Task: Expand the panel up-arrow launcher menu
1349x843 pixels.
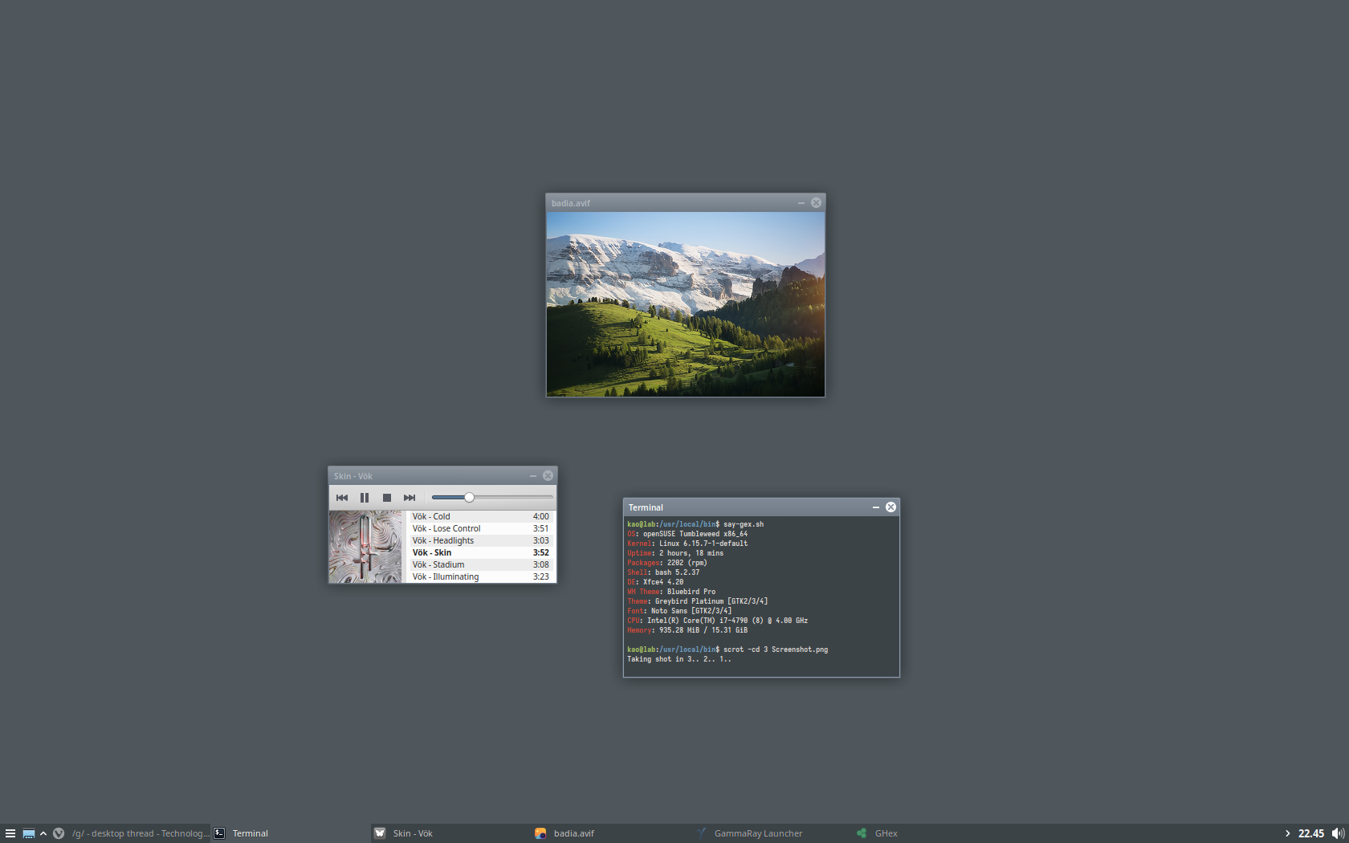Action: coord(43,833)
